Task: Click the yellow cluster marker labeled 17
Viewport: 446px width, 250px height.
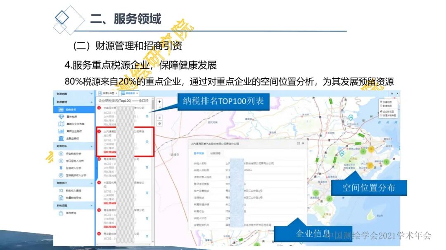Action: pyautogui.click(x=370, y=166)
